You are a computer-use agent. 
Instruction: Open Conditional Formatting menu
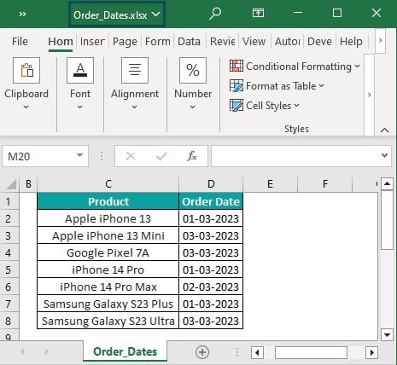click(x=295, y=66)
